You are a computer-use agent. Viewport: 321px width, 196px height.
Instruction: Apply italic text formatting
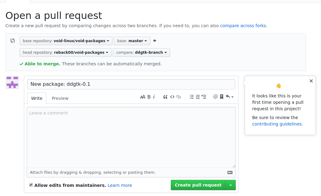[154, 97]
